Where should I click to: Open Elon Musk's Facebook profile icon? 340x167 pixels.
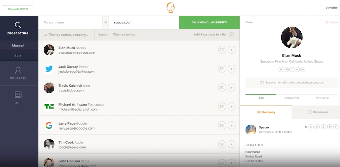pos(292,69)
